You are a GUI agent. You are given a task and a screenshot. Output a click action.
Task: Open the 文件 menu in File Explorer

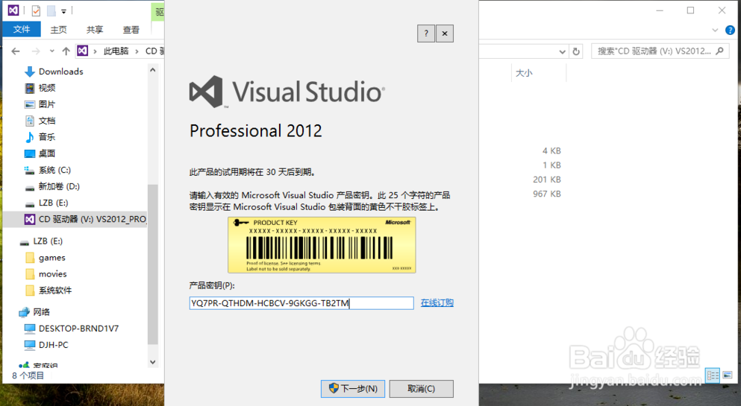pyautogui.click(x=21, y=29)
